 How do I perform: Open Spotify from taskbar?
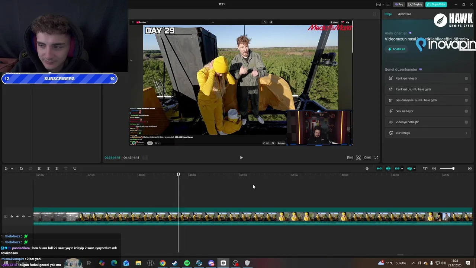(187, 263)
